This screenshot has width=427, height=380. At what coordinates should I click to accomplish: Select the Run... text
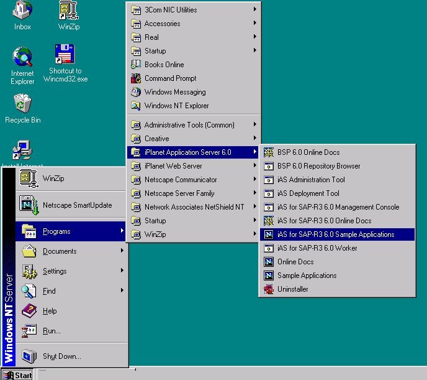52,331
